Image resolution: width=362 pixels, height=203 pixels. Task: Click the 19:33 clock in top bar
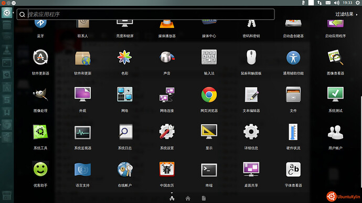[x=347, y=3]
